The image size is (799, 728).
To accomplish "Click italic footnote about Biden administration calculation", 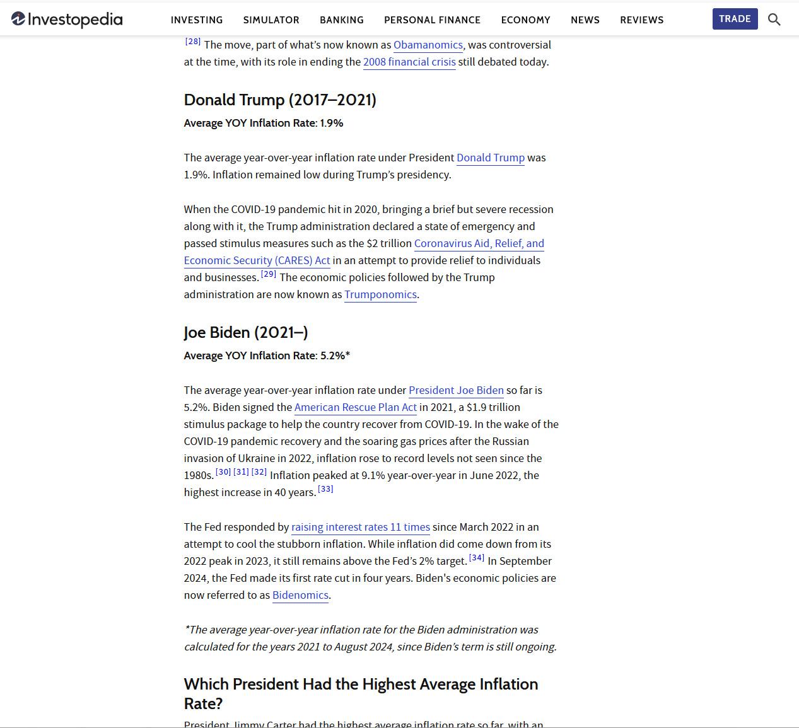I will point(370,638).
